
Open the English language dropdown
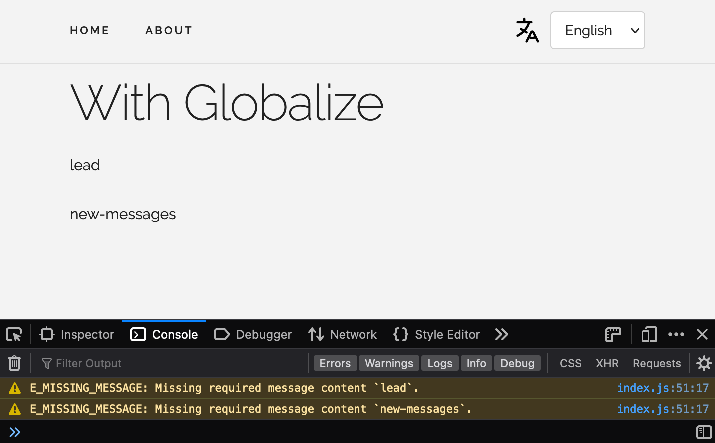[597, 30]
